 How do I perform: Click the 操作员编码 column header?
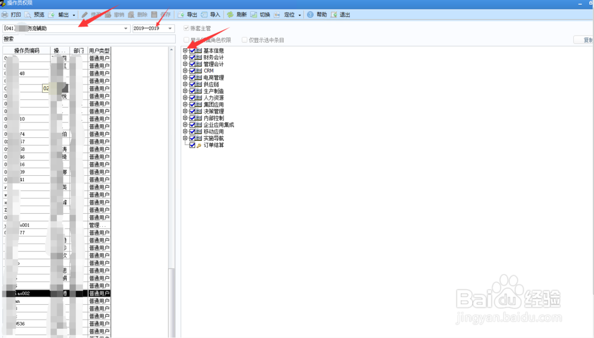27,50
